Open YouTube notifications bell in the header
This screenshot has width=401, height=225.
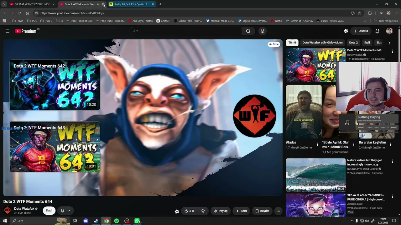(378, 31)
